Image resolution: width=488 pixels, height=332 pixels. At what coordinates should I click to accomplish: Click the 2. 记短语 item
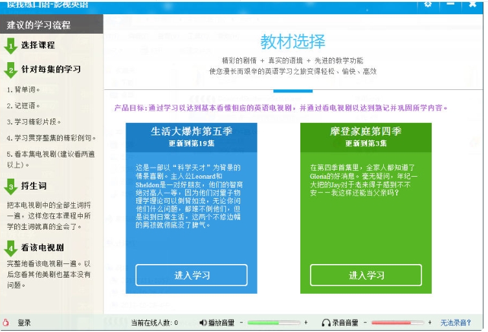click(23, 105)
